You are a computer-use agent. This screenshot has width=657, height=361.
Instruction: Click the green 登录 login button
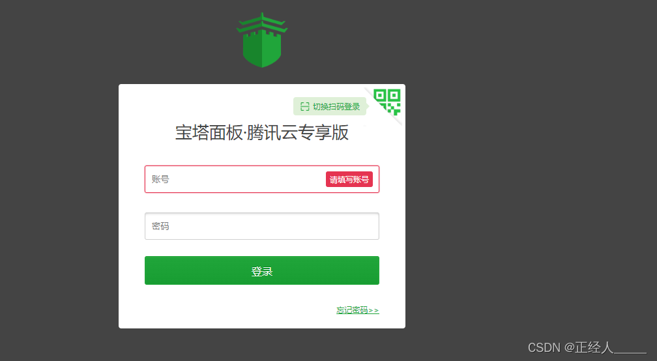(x=262, y=270)
